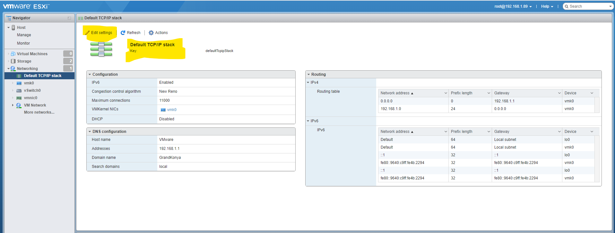Click the Edit settings pencil icon

pyautogui.click(x=87, y=33)
